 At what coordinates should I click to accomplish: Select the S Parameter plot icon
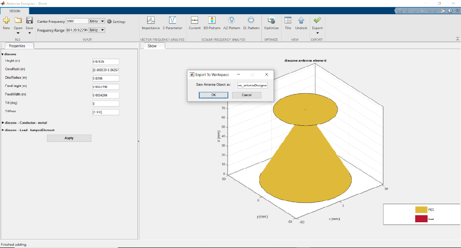[172, 21]
